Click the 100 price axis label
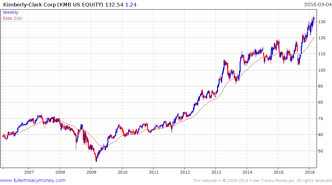The width and height of the screenshot is (332, 185). 322,70
